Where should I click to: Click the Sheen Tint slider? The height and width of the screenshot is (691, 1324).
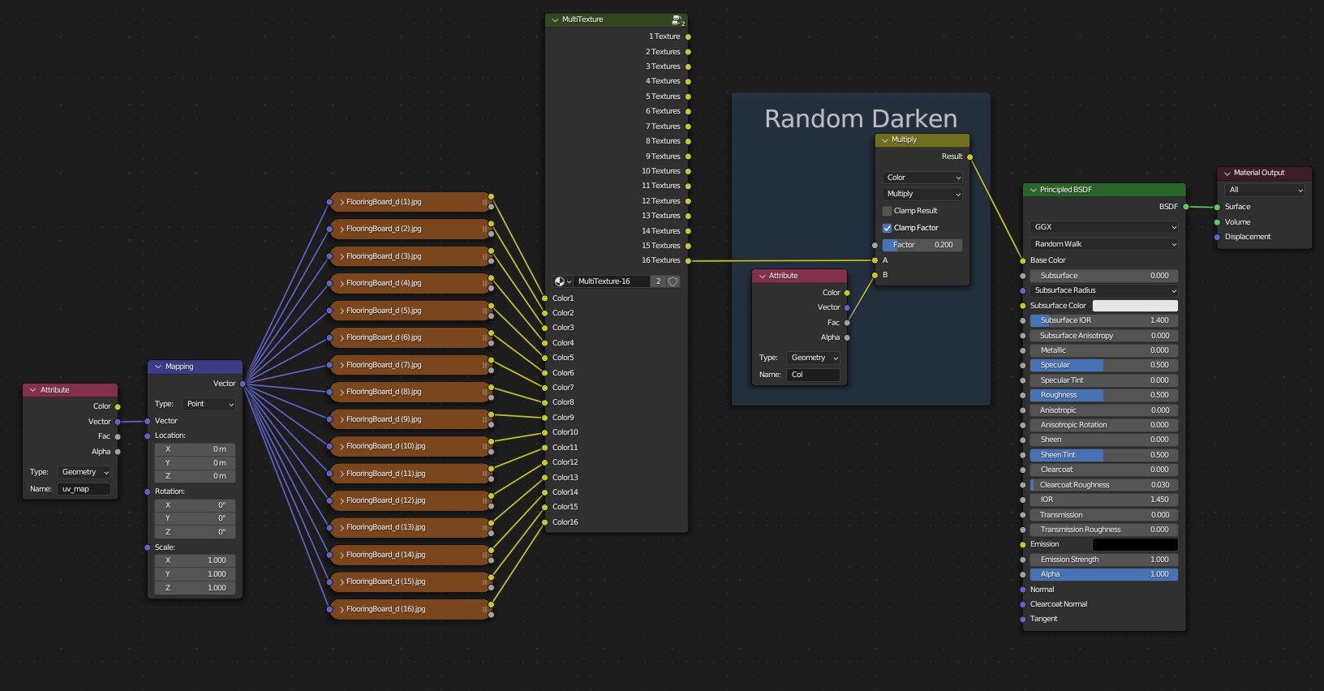click(1104, 455)
